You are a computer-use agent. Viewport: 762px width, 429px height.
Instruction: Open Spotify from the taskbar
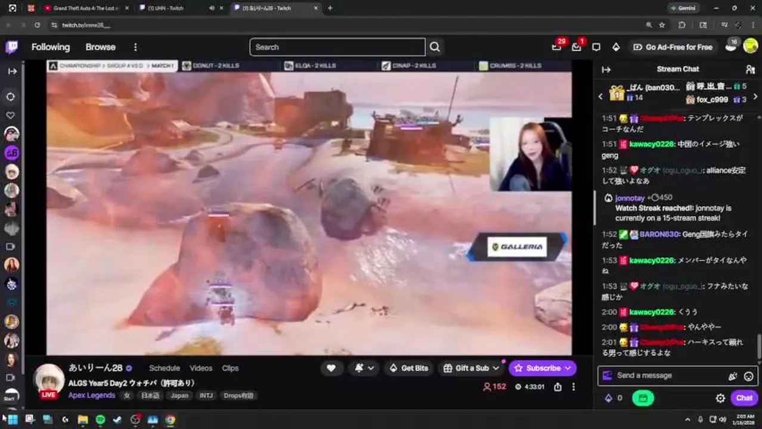100,419
